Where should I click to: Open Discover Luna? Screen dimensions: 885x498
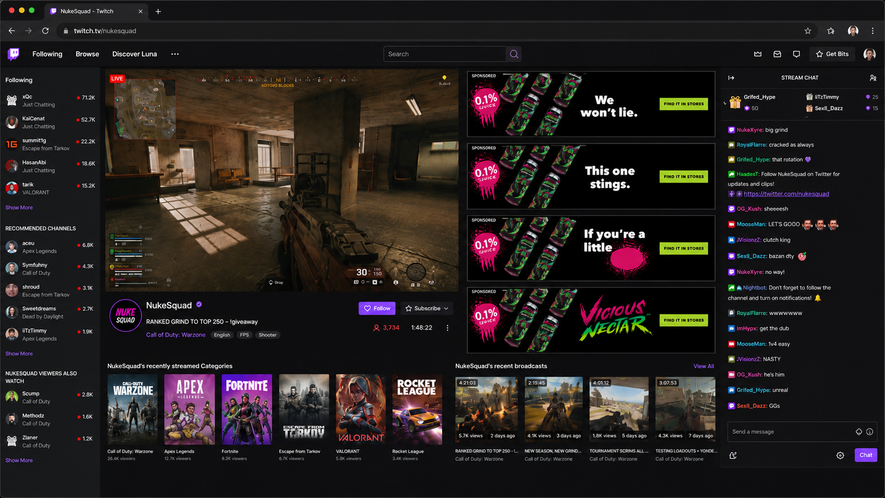(134, 54)
